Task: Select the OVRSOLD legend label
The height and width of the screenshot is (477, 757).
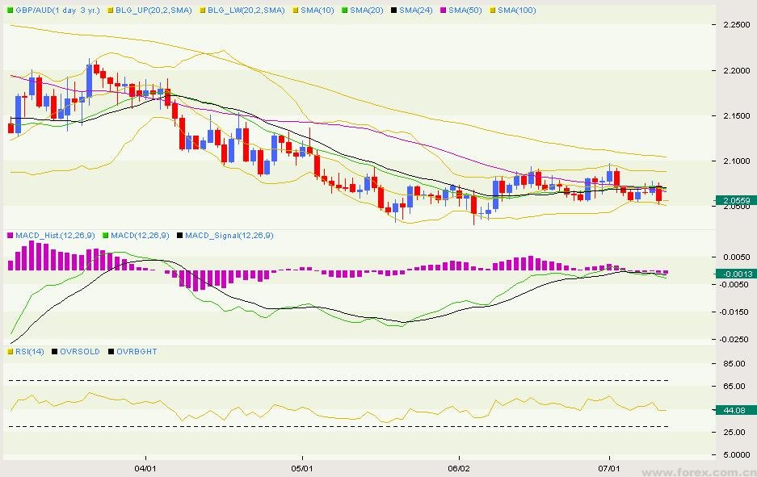Action: pyautogui.click(x=82, y=352)
